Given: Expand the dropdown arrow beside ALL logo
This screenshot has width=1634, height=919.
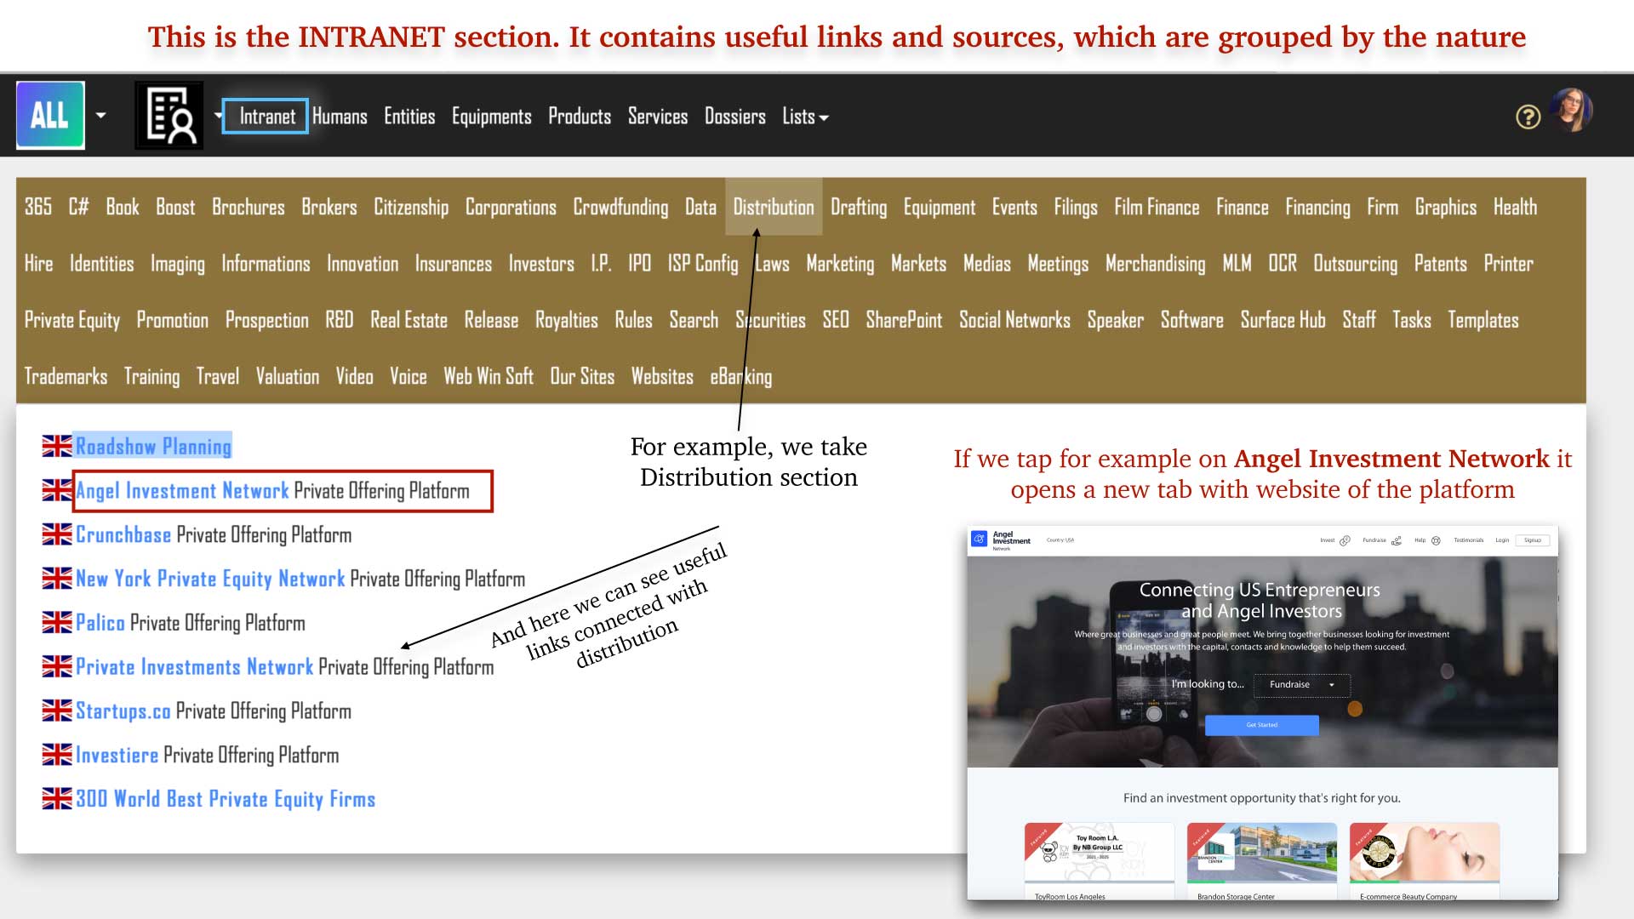Looking at the screenshot, I should [x=100, y=115].
